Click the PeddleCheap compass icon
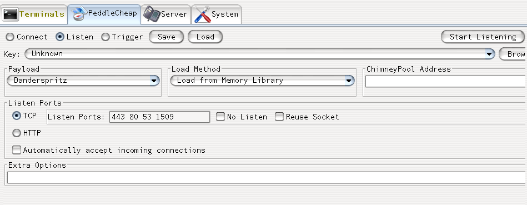This screenshot has height=205, width=527. pyautogui.click(x=79, y=14)
